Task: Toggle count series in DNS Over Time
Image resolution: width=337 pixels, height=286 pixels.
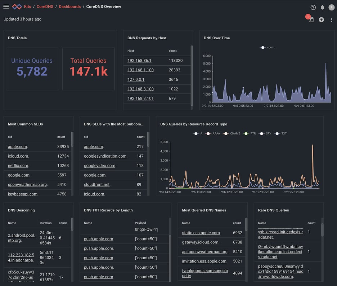Action: [267, 47]
